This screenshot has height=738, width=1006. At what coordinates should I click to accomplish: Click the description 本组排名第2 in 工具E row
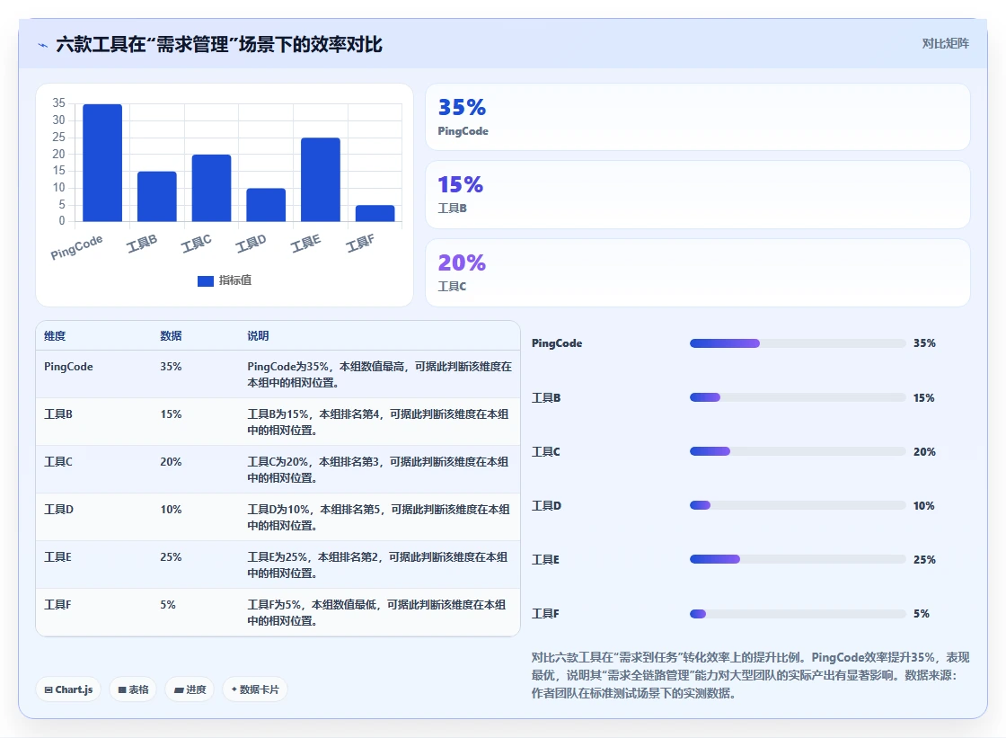coord(348,557)
